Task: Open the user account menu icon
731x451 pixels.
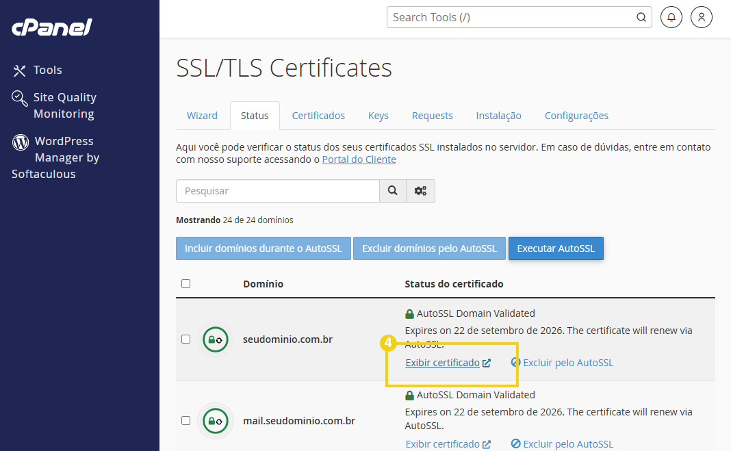Action: [701, 17]
